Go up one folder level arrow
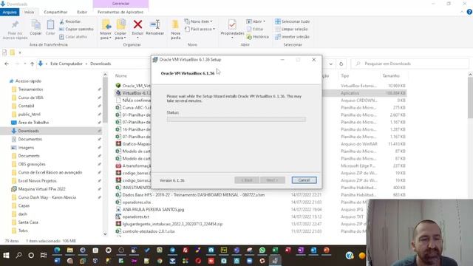This screenshot has height=266, width=473. [x=32, y=64]
